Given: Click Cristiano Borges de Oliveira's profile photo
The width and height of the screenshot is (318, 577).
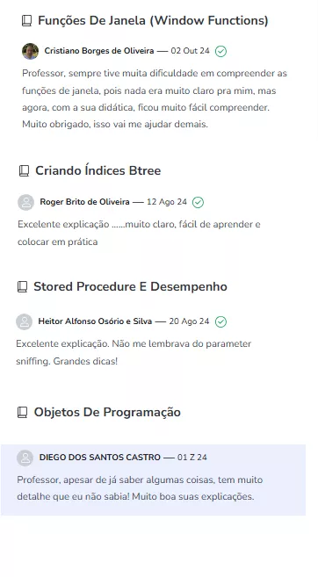Looking at the screenshot, I should tap(30, 51).
